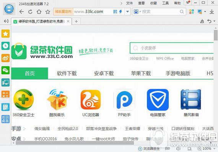
Task: Select the 软件下载 navigation tab
Action: tap(67, 74)
